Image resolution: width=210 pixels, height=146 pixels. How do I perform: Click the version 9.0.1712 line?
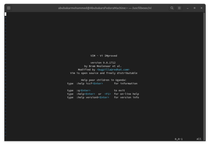(x=103, y=62)
